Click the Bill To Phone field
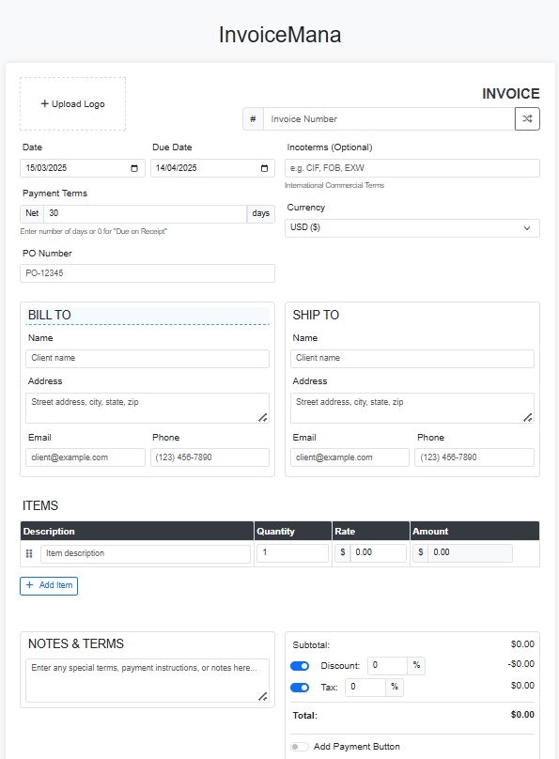 [210, 457]
